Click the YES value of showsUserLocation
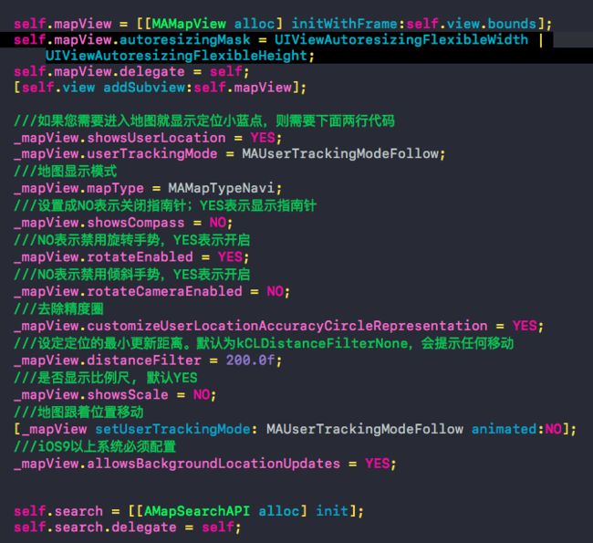593x543 pixels. tap(263, 138)
